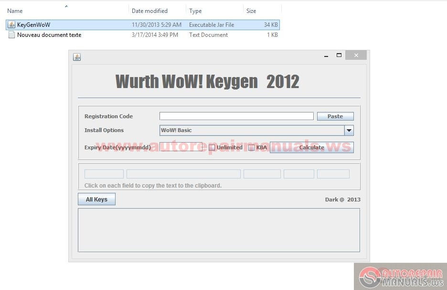Viewport: 447px width, 290px height.
Task: Click the Calculate button
Action: point(311,147)
